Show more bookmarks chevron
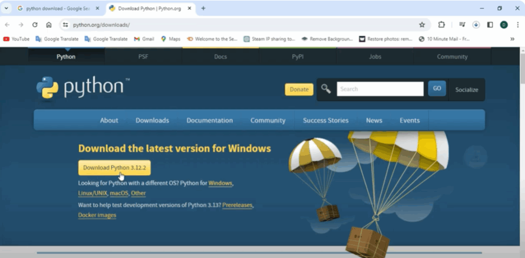This screenshot has width=525, height=258. click(512, 39)
